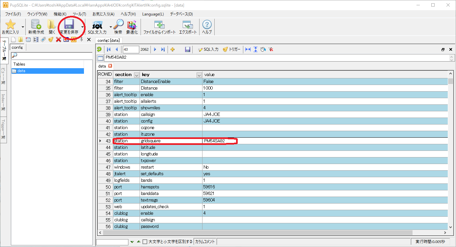
Task: Open the 新規作成 new database tool
Action: (36, 26)
